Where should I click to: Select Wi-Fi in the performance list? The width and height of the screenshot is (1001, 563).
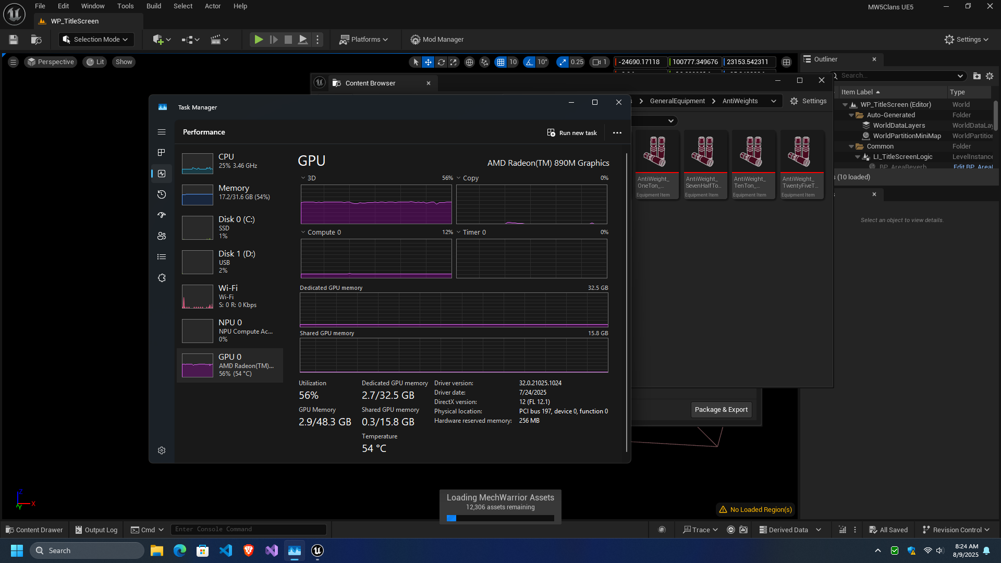coord(230,296)
